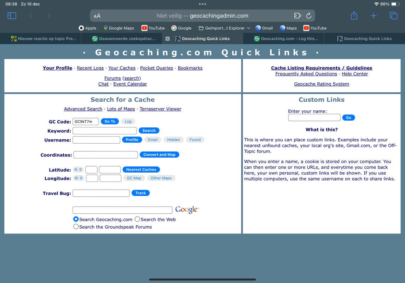Change the longitude W hemisphere selector
Screen dimensions: 405x283
point(78,178)
